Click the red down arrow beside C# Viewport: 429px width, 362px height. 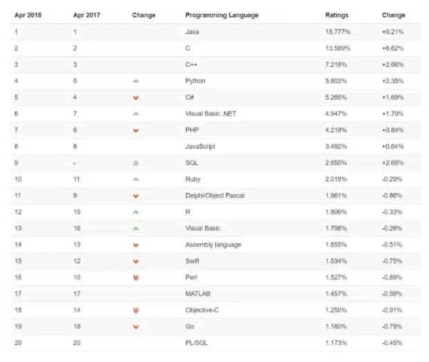click(136, 98)
